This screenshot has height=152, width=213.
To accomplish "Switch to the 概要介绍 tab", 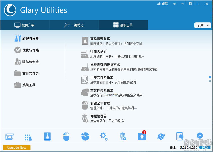I will click(x=25, y=25).
